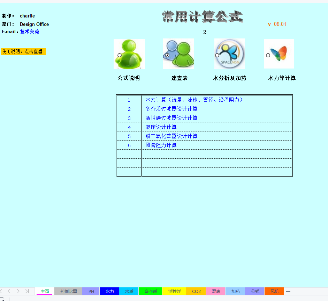Click the 常用计算公式 title
The image size is (328, 301).
pos(202,16)
